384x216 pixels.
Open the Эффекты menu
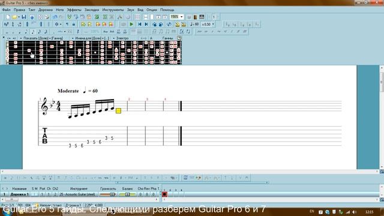[x=74, y=10]
